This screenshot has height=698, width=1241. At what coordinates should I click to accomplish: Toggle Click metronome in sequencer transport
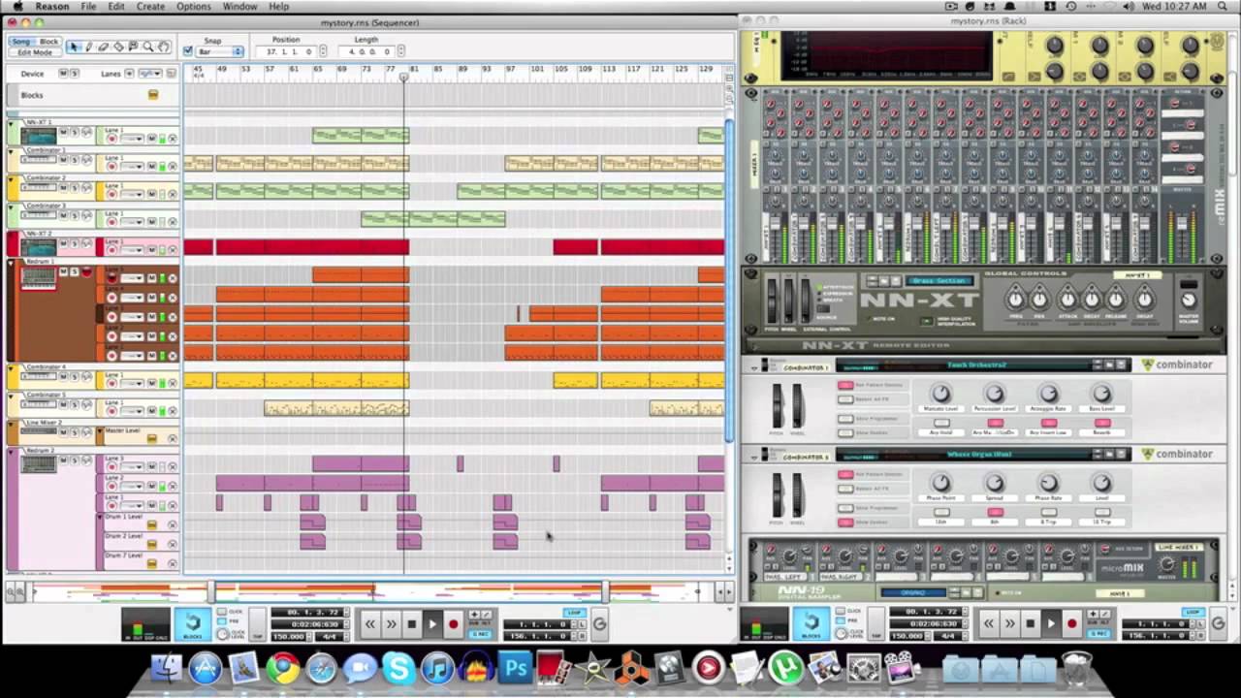[x=222, y=612]
